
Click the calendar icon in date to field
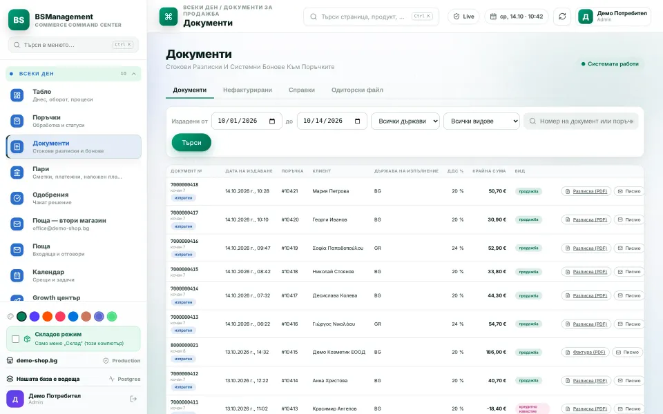tap(357, 121)
